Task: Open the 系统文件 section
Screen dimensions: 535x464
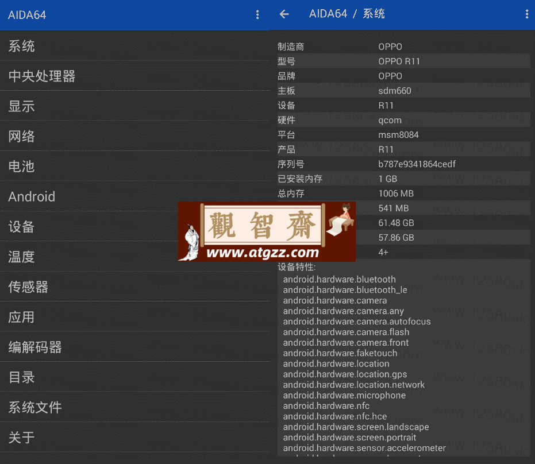Action: (135, 407)
